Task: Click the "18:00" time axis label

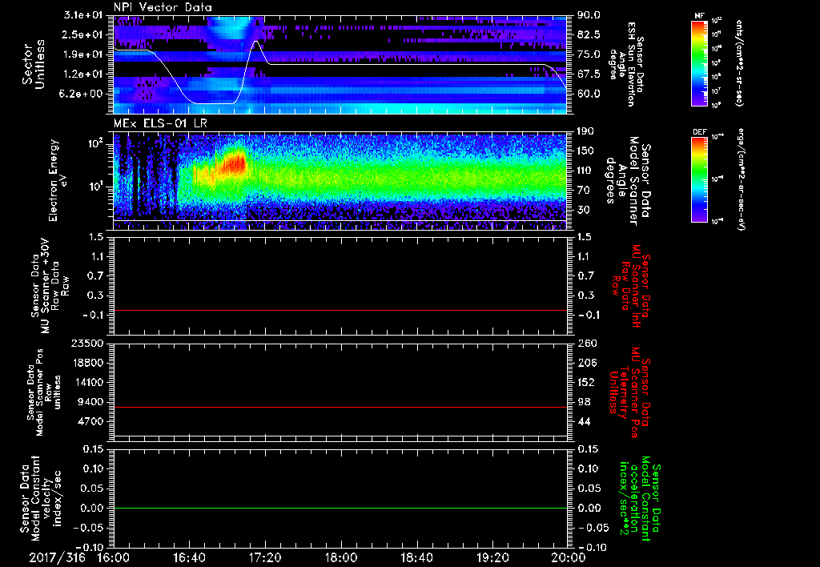Action: (x=341, y=557)
